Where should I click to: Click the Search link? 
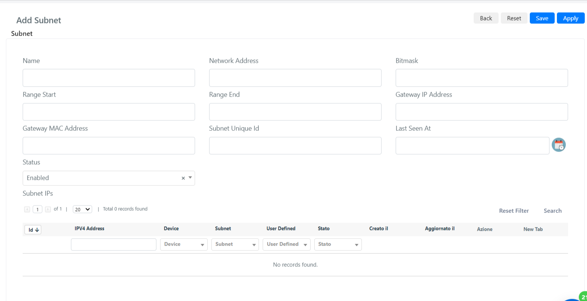pyautogui.click(x=552, y=211)
